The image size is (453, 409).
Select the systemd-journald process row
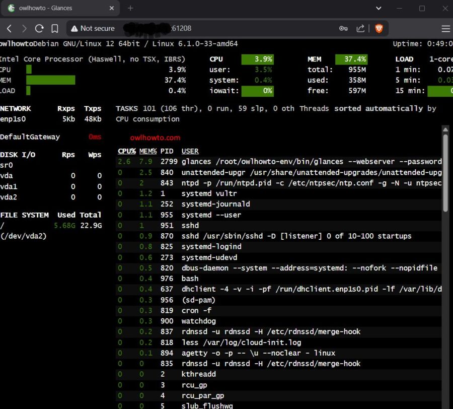click(x=278, y=204)
